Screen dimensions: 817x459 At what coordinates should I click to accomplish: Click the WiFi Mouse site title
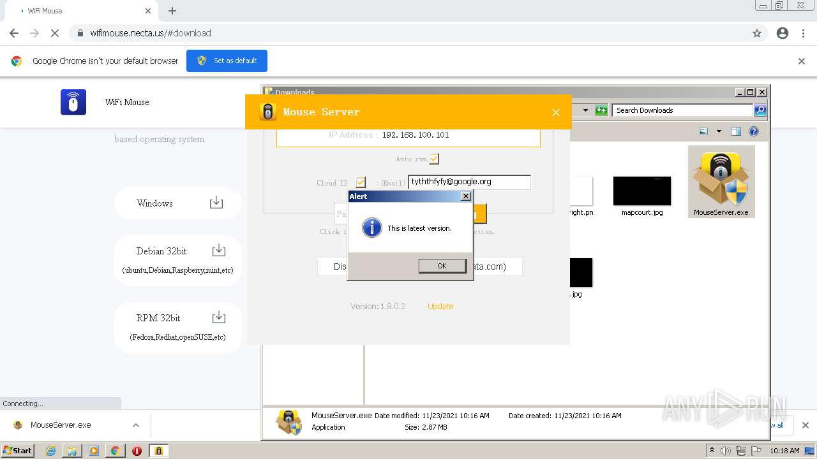click(x=127, y=102)
